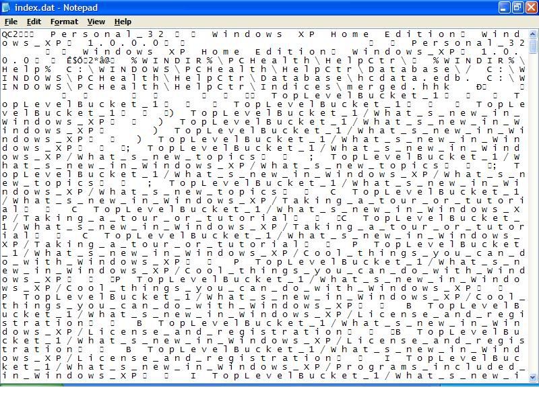Image resolution: width=539 pixels, height=404 pixels.
Task: Close the index.dat Notepad window
Action: tap(530, 7)
